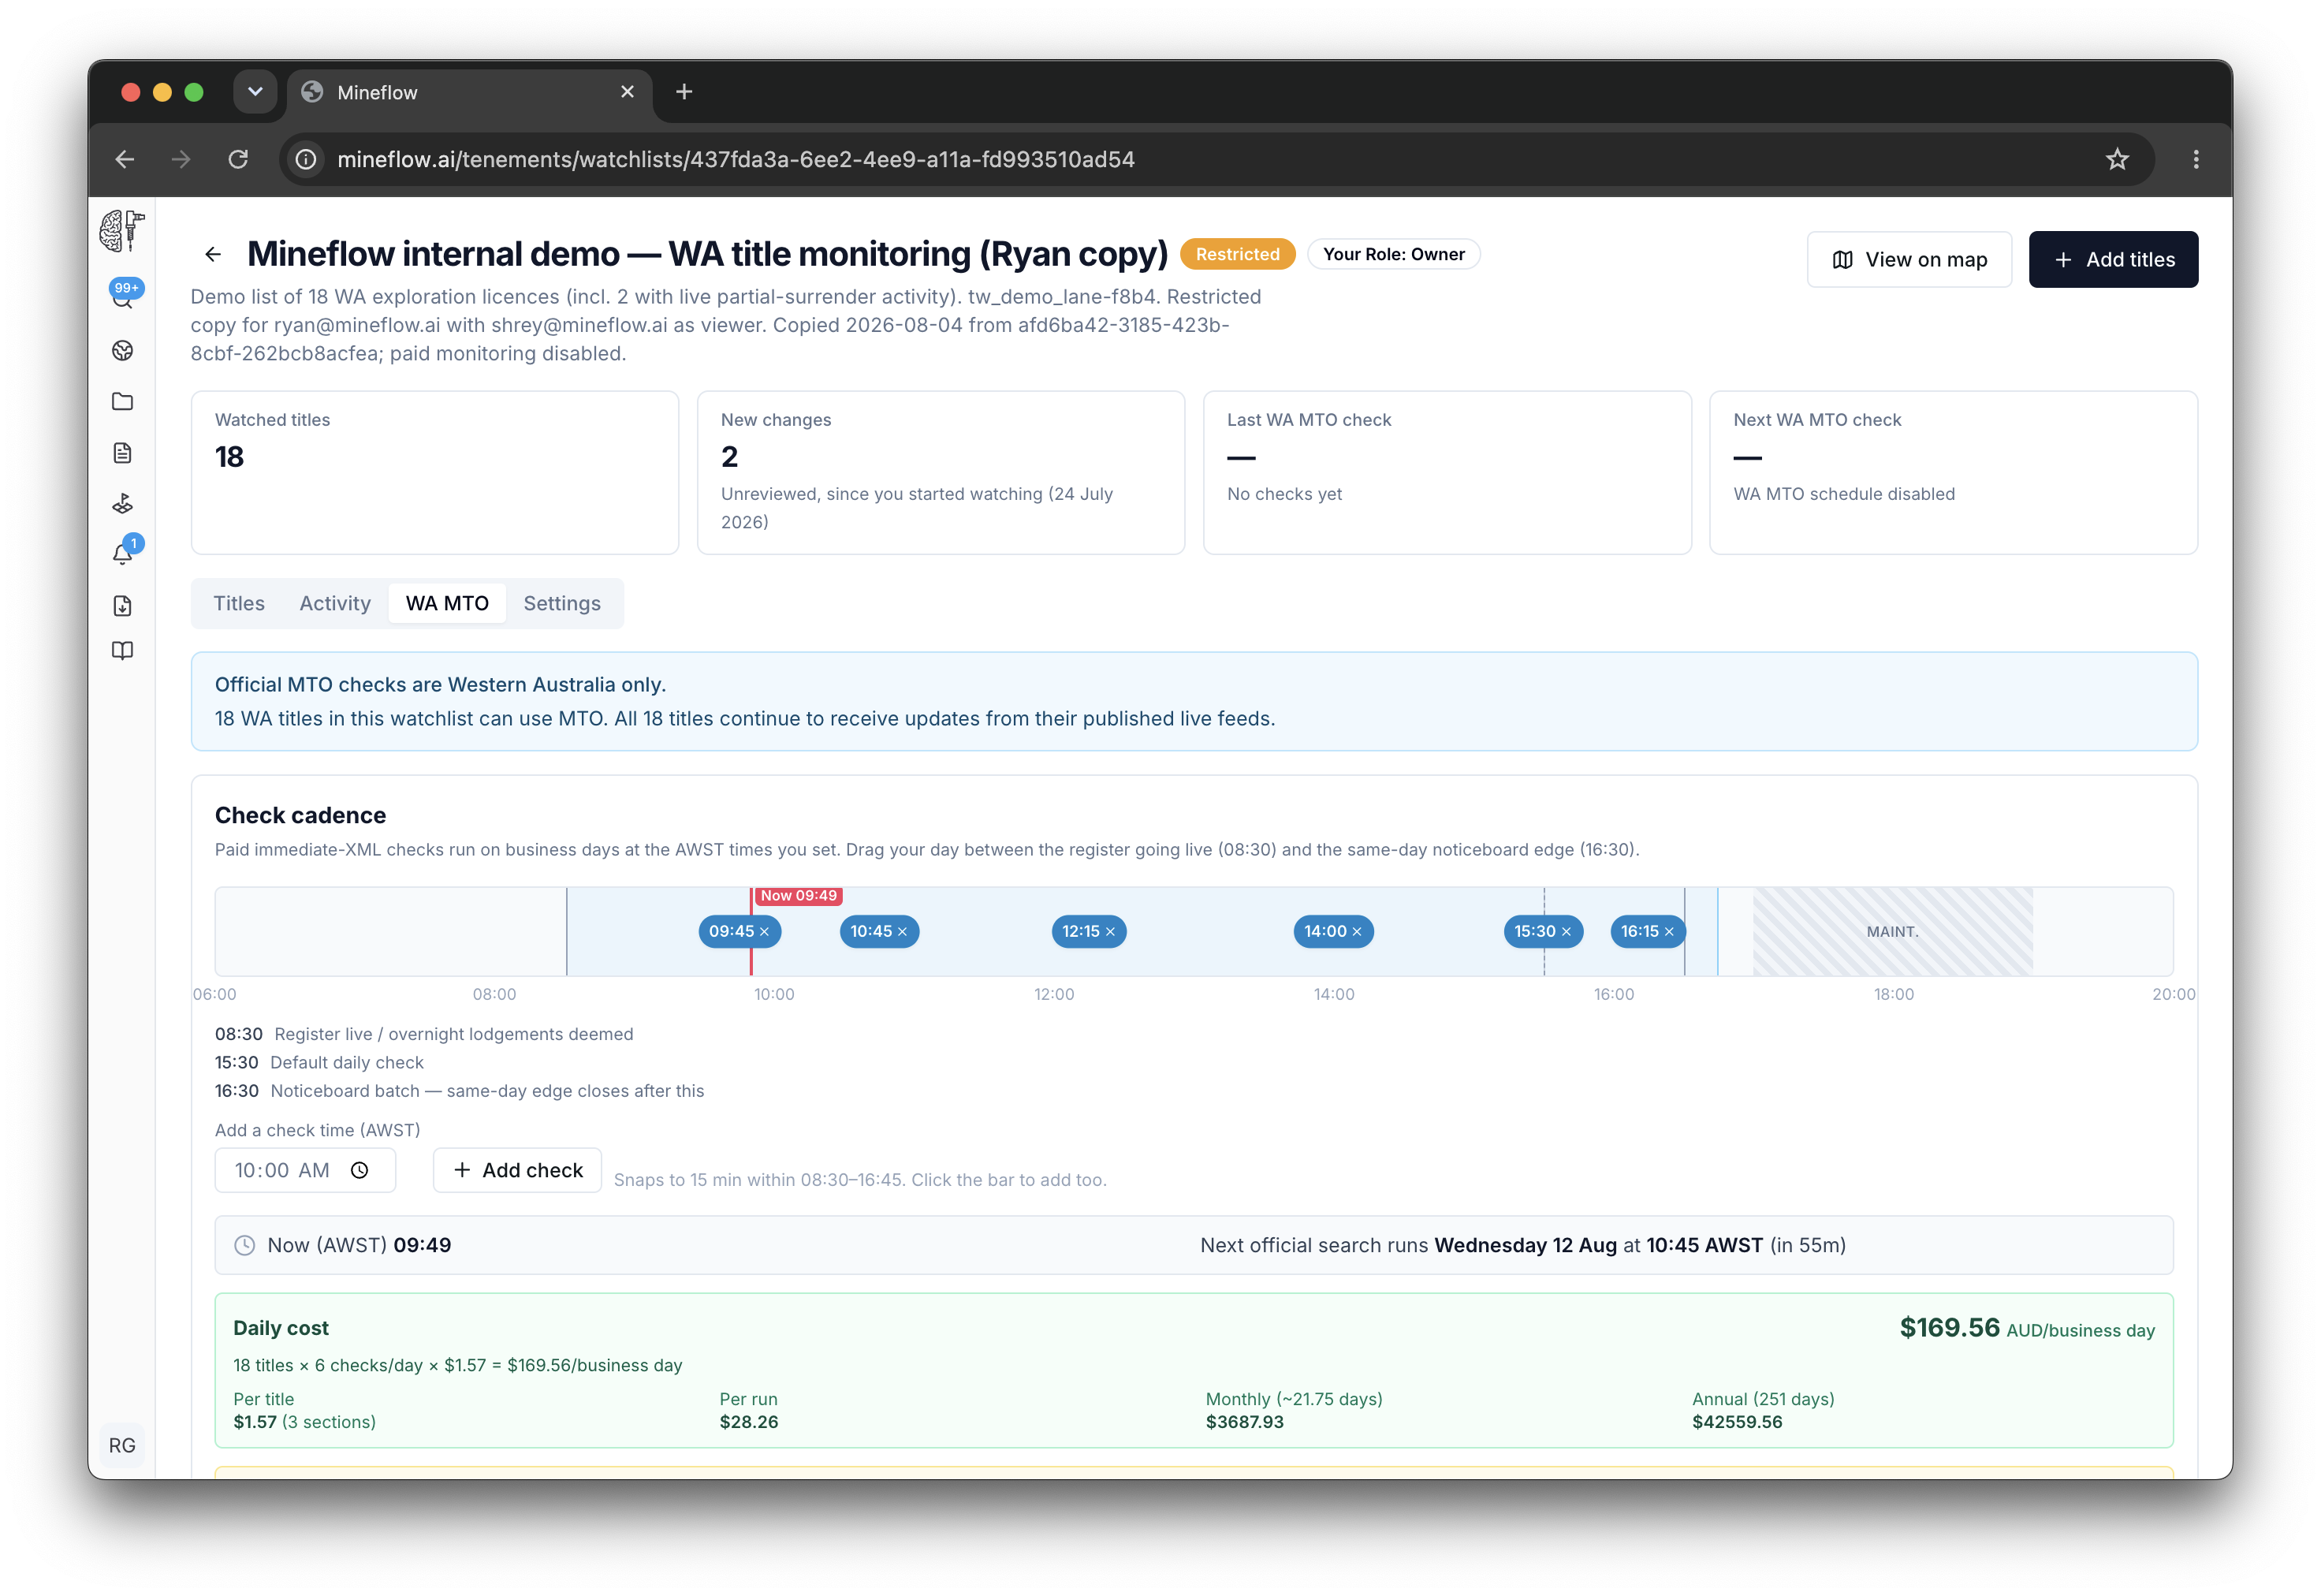Screen dimensions: 2321x1596
Task: Remove the 10:45 check time
Action: (x=903, y=932)
